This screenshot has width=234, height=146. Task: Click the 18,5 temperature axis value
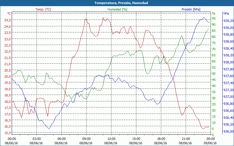pyautogui.click(x=8, y=95)
